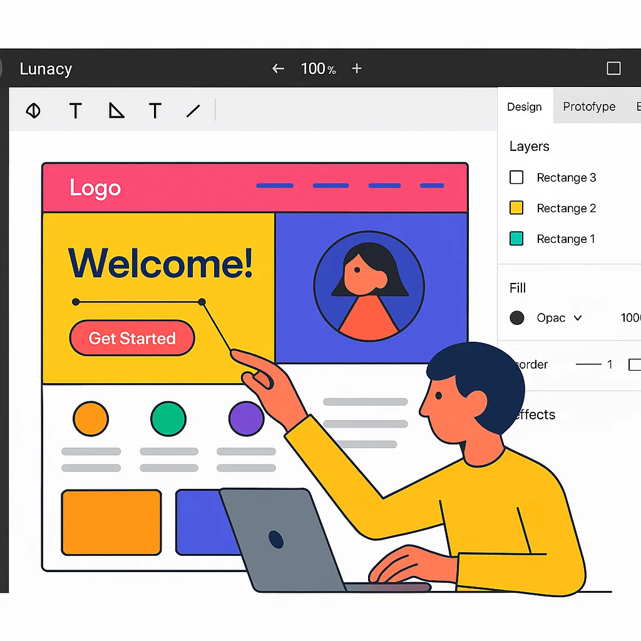Image resolution: width=641 pixels, height=641 pixels.
Task: Collapse the Fill section
Action: click(x=517, y=288)
